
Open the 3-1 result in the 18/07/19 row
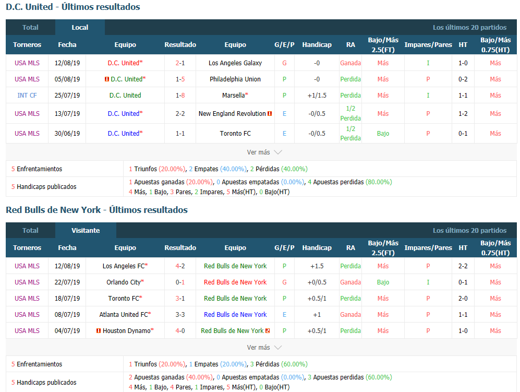point(180,299)
